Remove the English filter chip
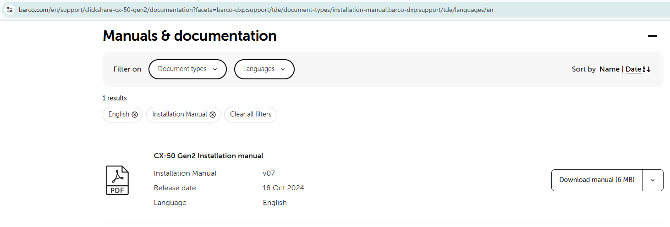This screenshot has width=670, height=227. point(135,115)
